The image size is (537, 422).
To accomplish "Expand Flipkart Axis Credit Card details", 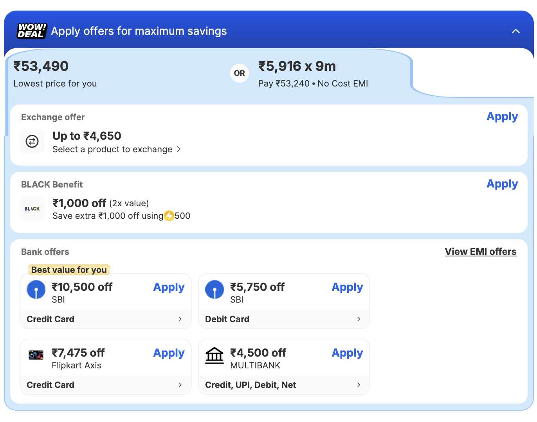I will pyautogui.click(x=180, y=385).
